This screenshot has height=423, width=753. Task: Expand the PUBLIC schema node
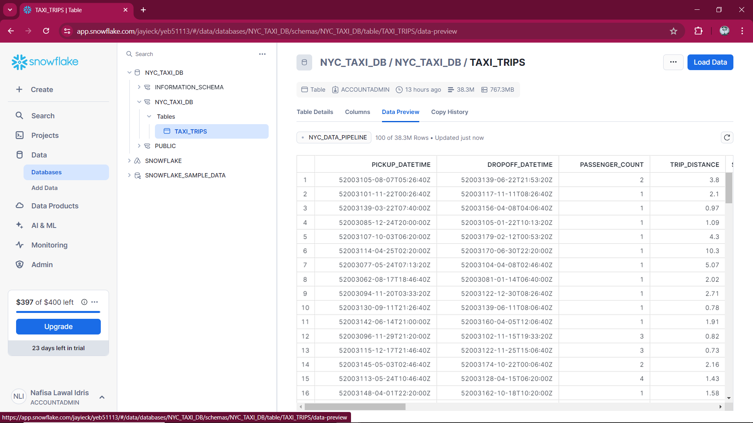coord(139,146)
